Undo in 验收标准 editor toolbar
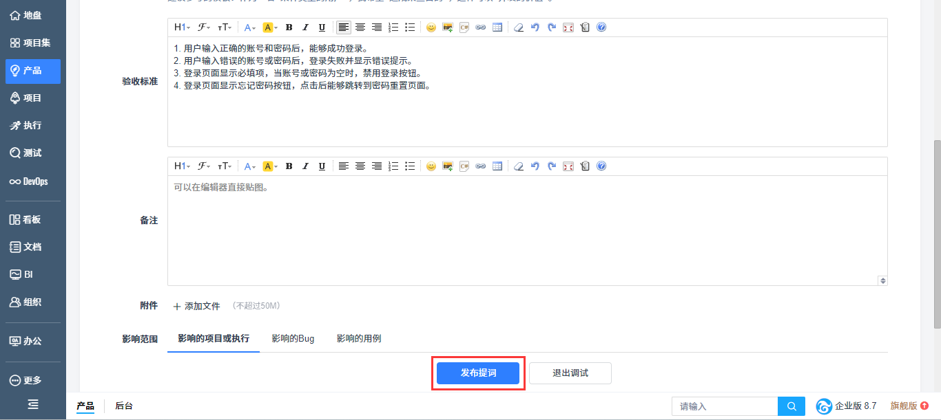Viewport: 941px width, 420px height. coord(535,27)
